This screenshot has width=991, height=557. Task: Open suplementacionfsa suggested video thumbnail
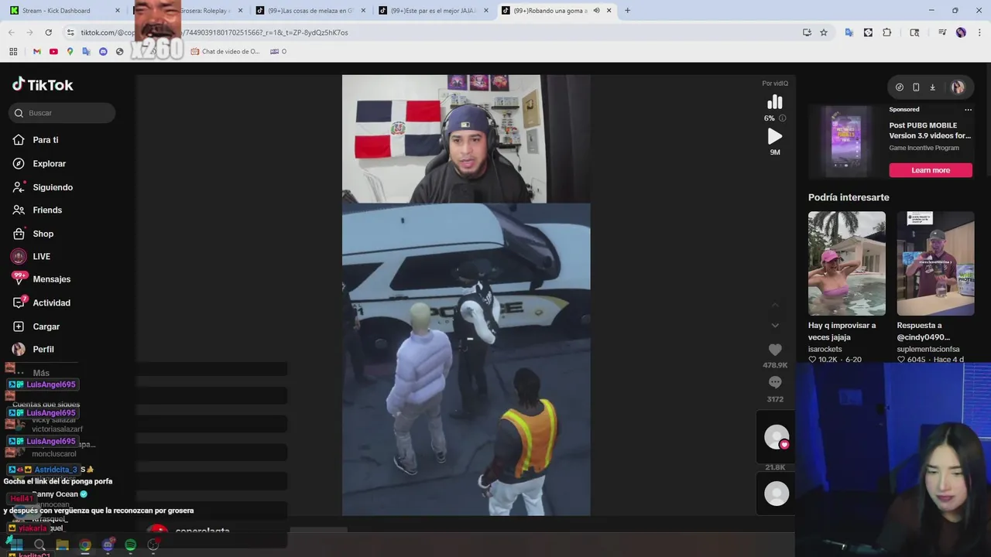[935, 263]
